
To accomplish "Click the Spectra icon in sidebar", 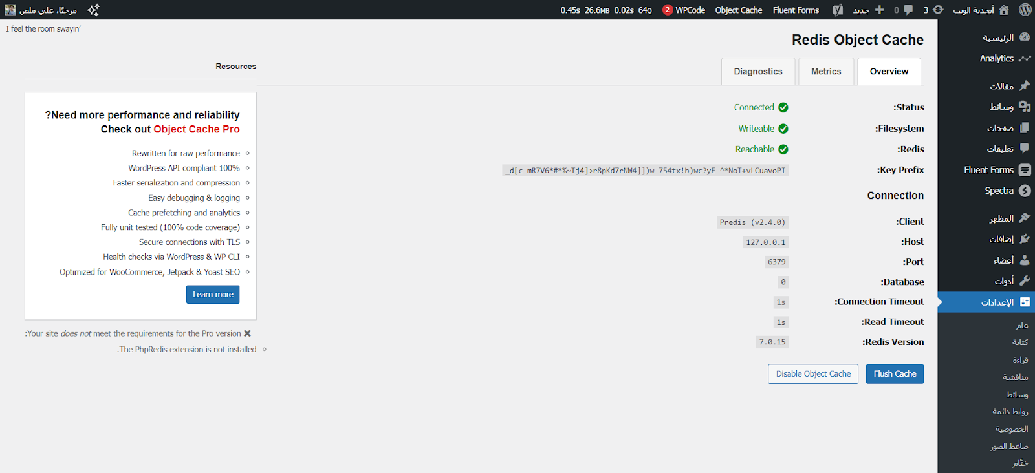I will (1025, 191).
